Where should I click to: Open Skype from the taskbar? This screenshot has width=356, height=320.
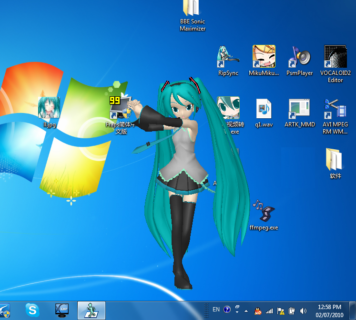tap(32, 310)
